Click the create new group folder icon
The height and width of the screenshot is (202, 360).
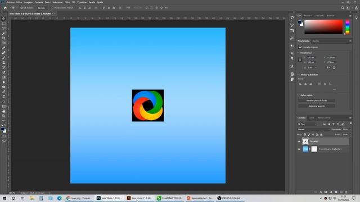[336, 192]
